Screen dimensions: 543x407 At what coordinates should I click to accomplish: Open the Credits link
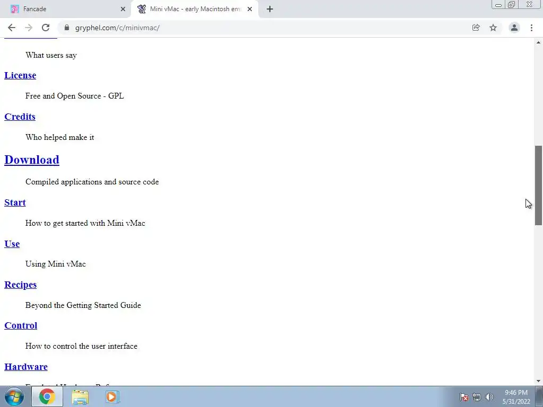tap(20, 117)
